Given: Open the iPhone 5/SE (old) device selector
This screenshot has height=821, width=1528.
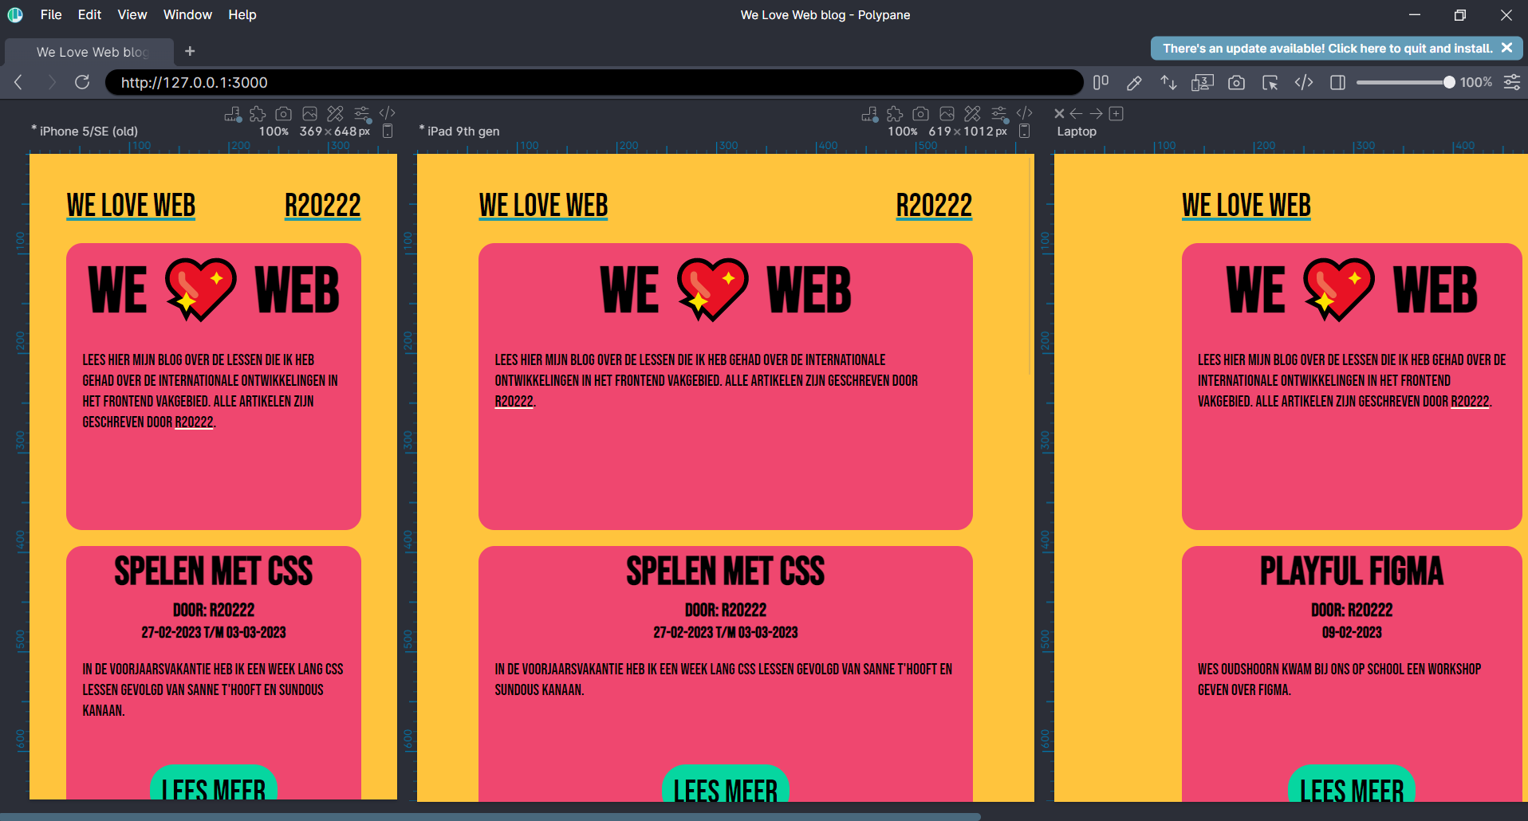Looking at the screenshot, I should click(89, 132).
